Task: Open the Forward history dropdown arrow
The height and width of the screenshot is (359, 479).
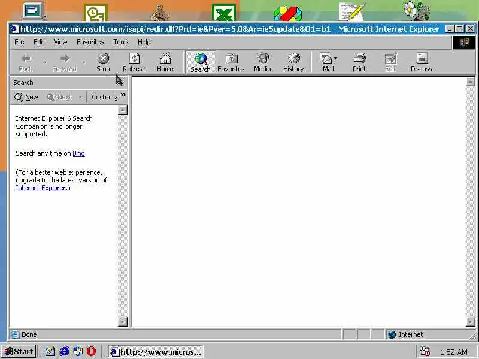Action: (x=84, y=63)
